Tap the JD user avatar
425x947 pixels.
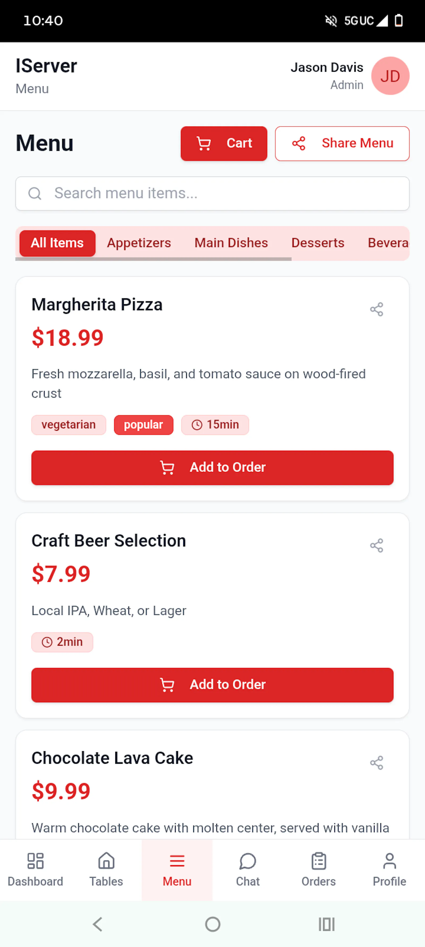pyautogui.click(x=390, y=76)
